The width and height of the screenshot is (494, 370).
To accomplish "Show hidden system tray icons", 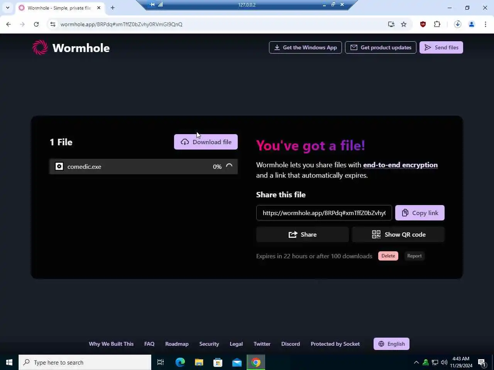I will click(416, 362).
